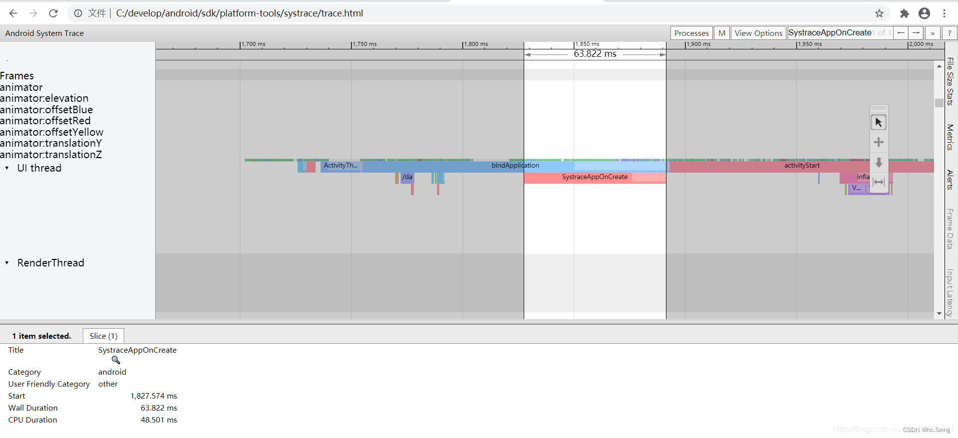Select the zoom tool down-arrow icon

(879, 163)
